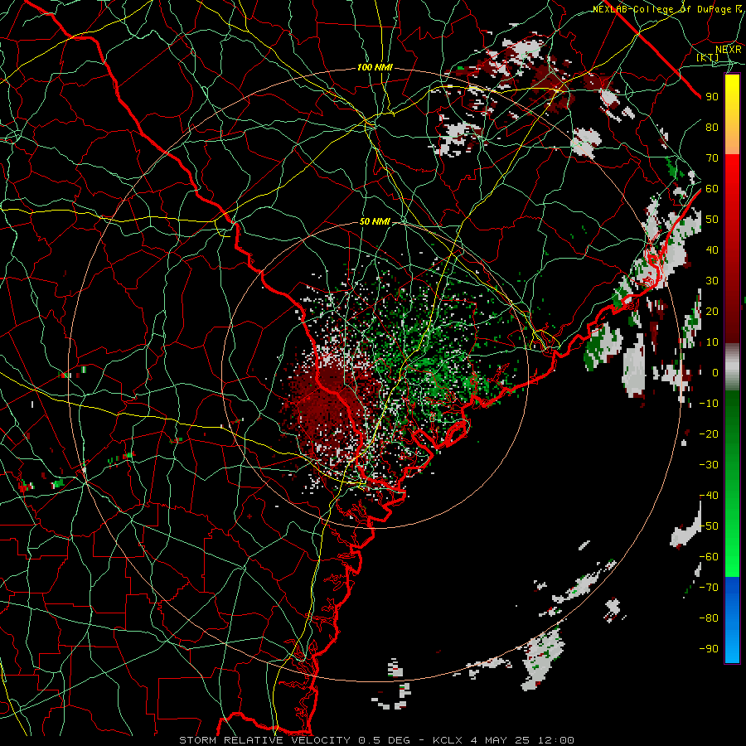Image resolution: width=746 pixels, height=746 pixels.
Task: Click the "NEXLAB-College of DuPage" header text
Action: [663, 9]
